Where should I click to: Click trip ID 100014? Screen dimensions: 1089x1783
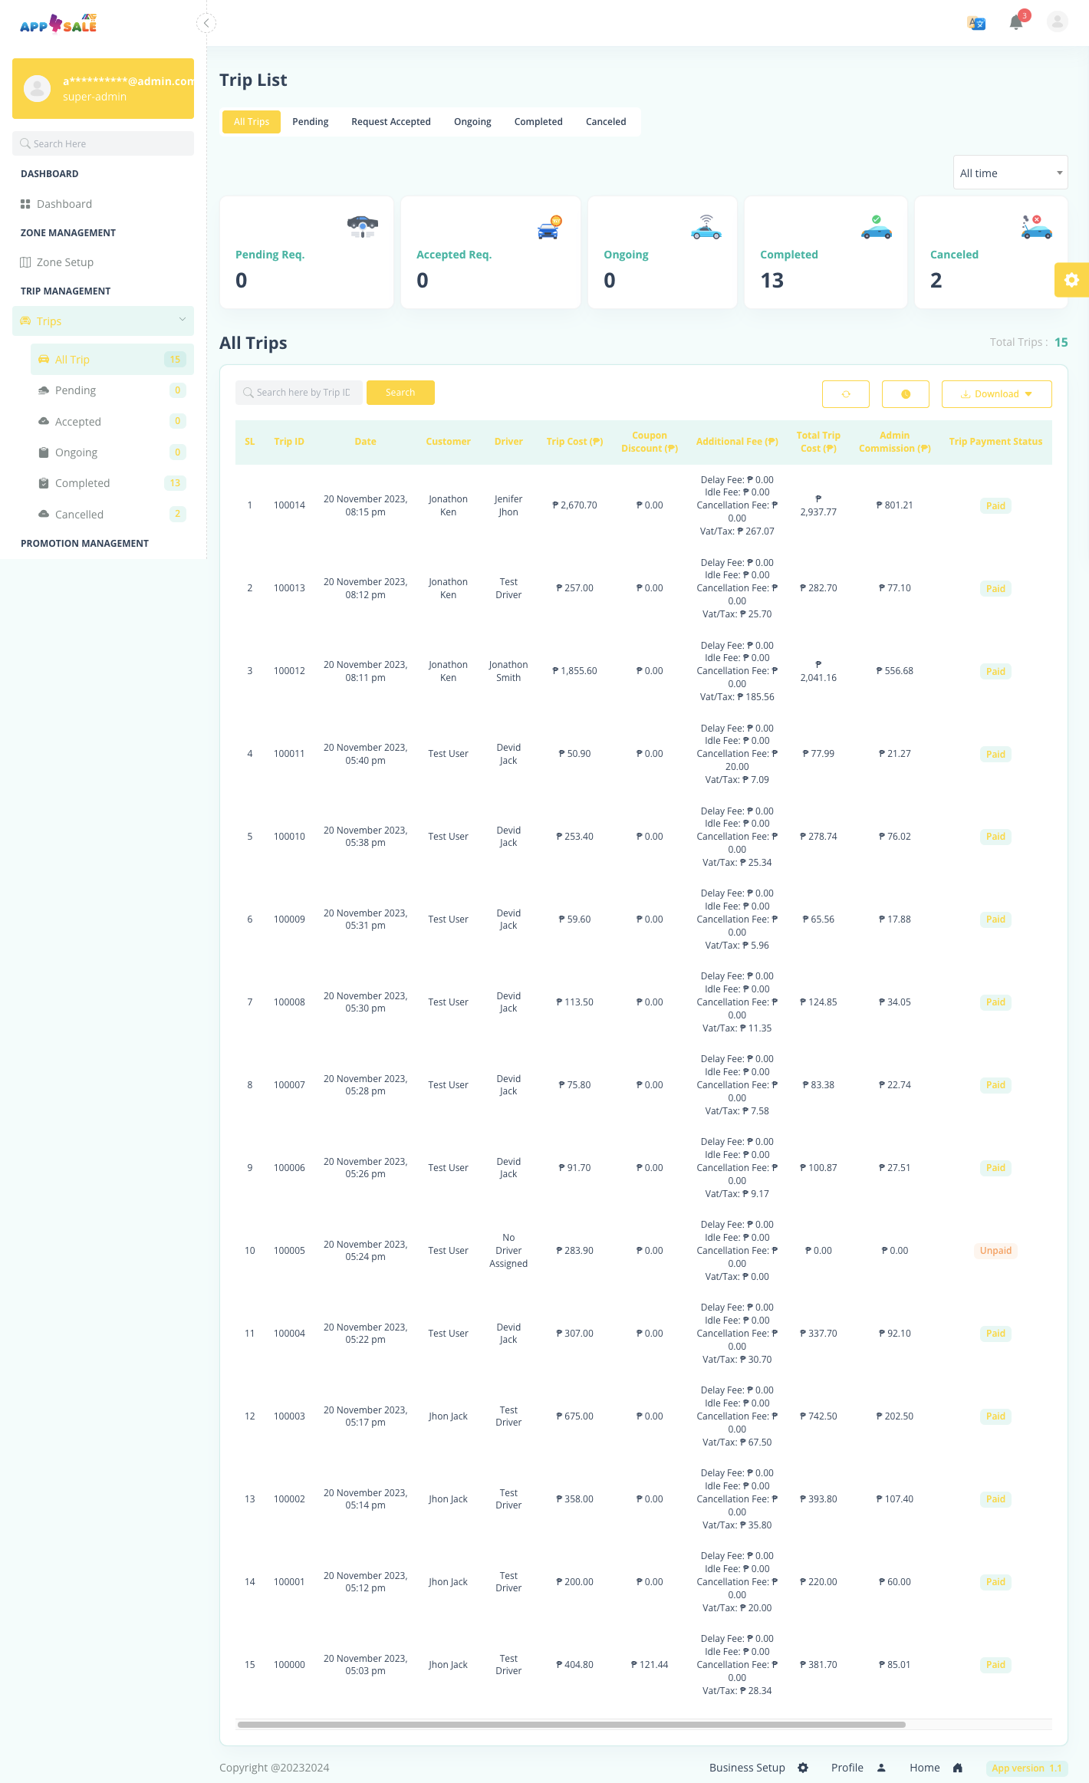coord(289,505)
